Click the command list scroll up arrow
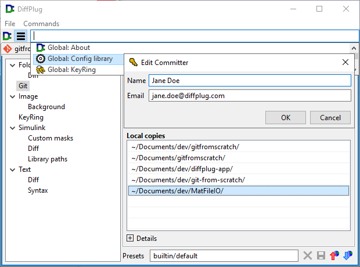The height and width of the screenshot is (267, 360). [354, 48]
